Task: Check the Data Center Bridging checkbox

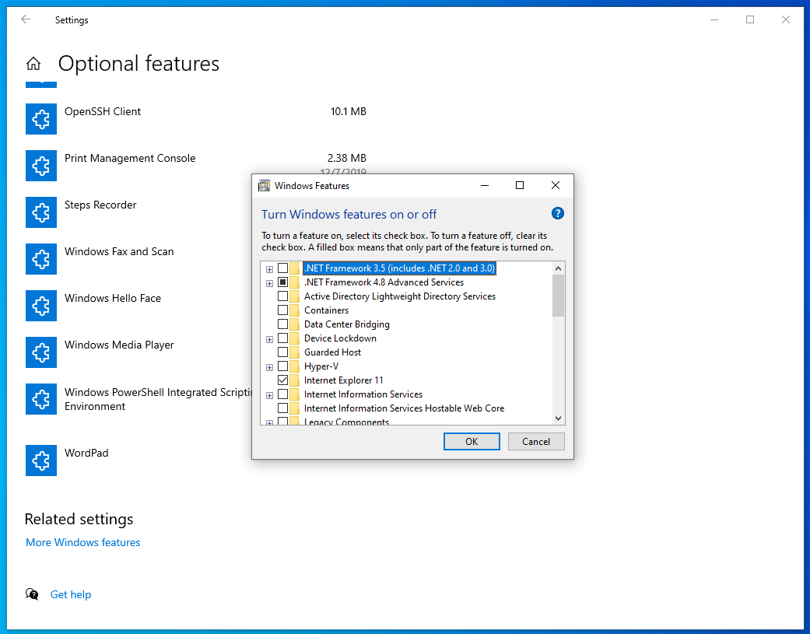Action: [x=282, y=324]
